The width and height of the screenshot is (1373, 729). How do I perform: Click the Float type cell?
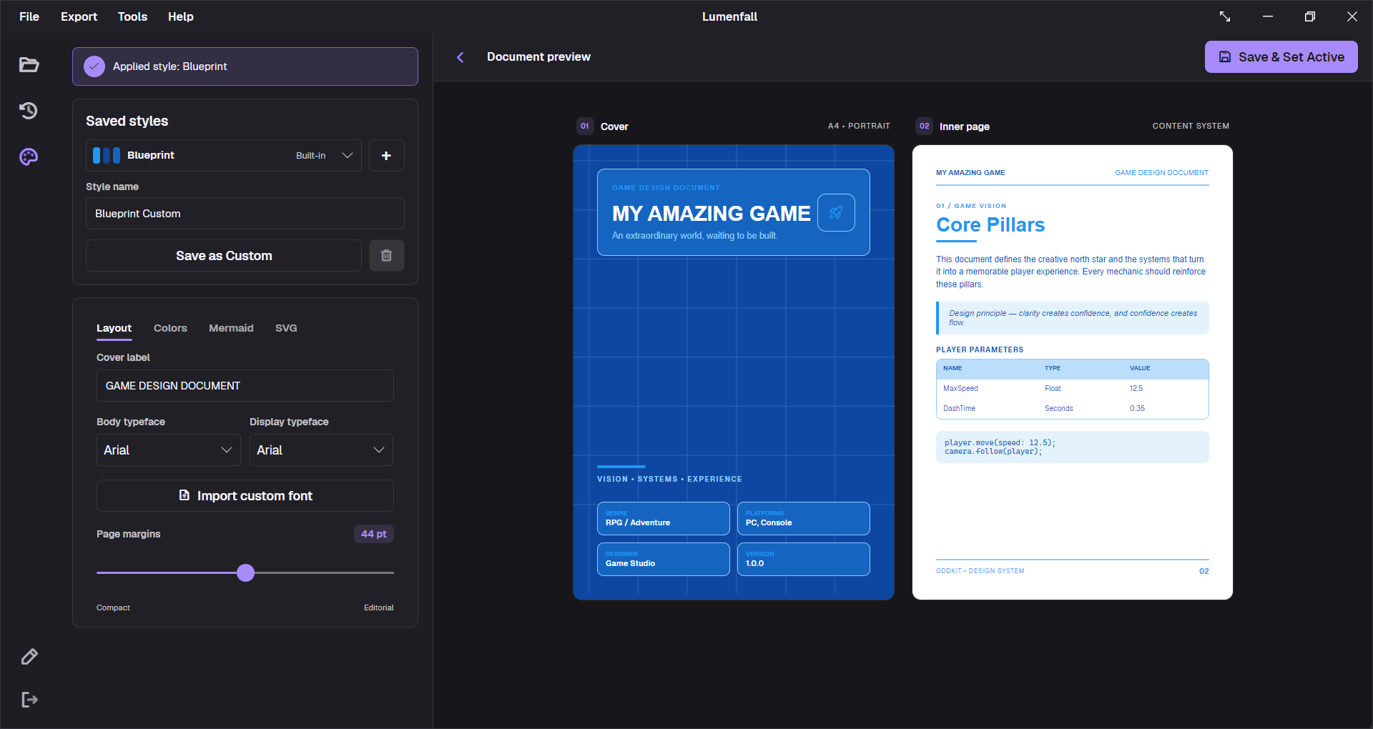coord(1053,389)
